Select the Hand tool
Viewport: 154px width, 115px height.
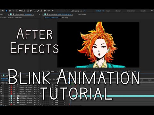(x=10, y=11)
